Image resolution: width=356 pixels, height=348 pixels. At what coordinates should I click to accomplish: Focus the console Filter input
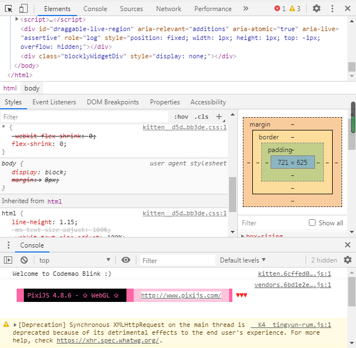[177, 260]
